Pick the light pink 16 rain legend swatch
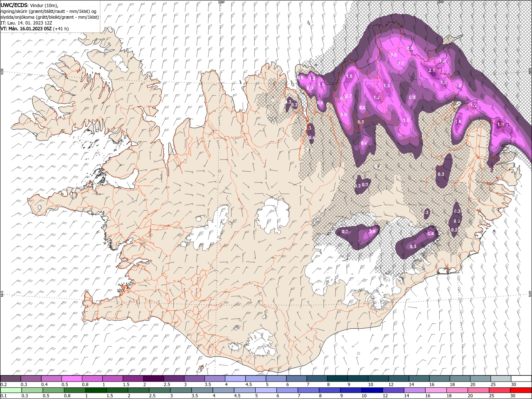532x399 pixels. click(436, 390)
